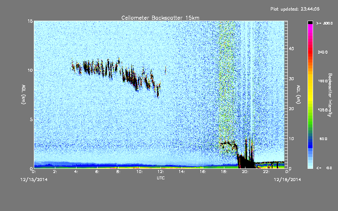
Task: Click the 20 kft tick on right axis
Action: (x=291, y=108)
